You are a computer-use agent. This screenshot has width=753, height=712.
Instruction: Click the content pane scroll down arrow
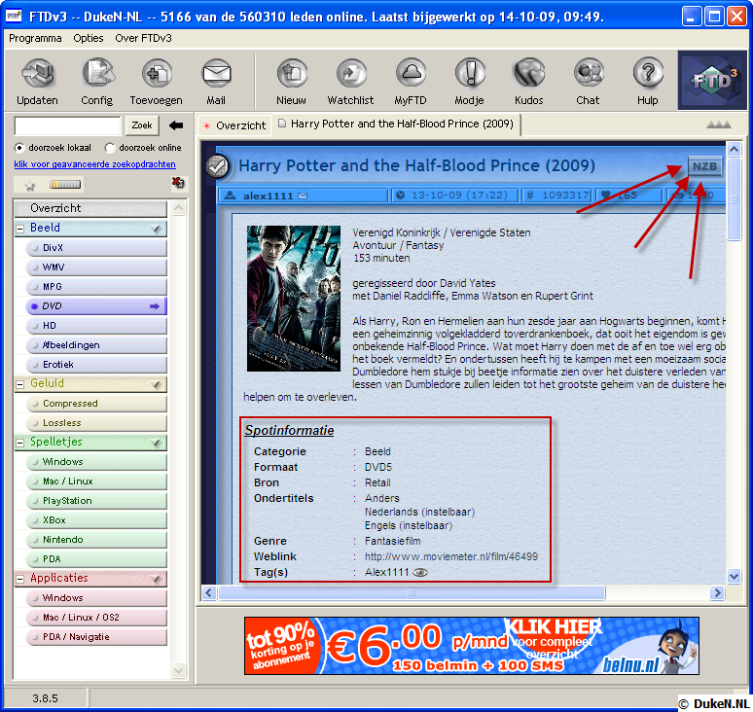coord(734,576)
